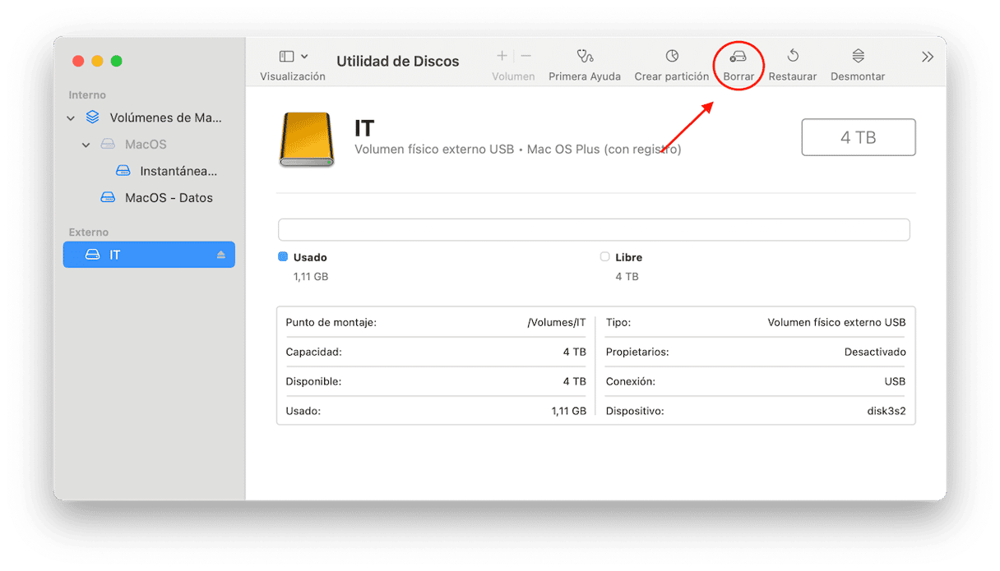Click the Desmontar unmount icon
The height and width of the screenshot is (571, 1000).
(858, 57)
